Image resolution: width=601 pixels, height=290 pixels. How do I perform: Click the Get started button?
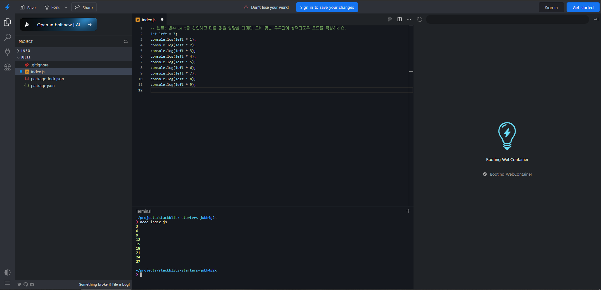pos(583,8)
